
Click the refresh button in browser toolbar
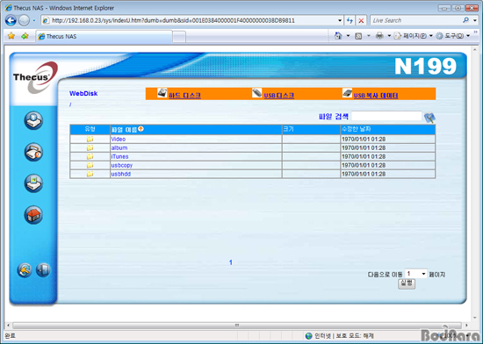coord(350,20)
